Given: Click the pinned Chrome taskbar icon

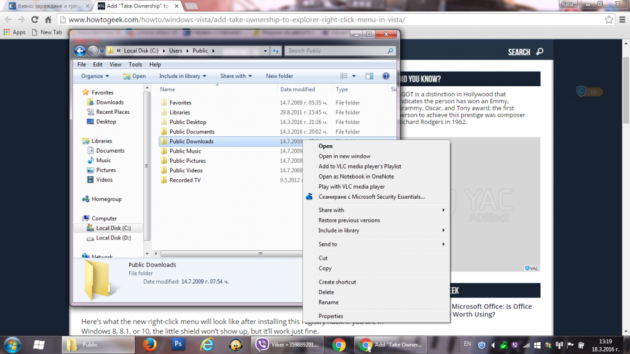Looking at the screenshot, I should [339, 345].
